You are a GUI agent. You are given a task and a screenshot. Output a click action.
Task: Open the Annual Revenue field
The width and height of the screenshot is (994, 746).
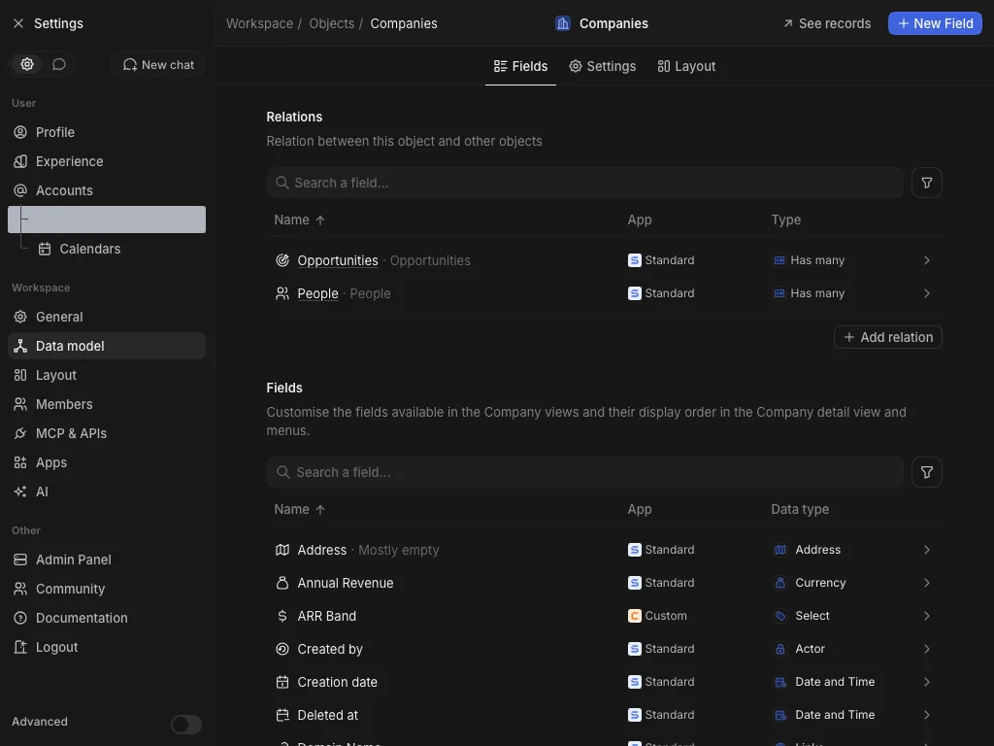[605, 583]
